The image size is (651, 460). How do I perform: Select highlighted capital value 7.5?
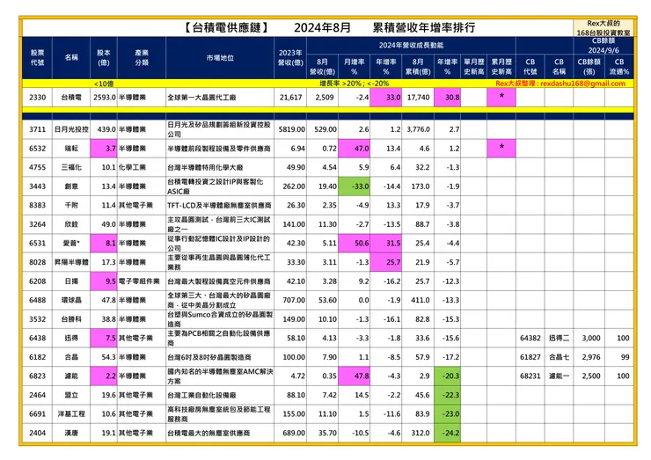104,338
